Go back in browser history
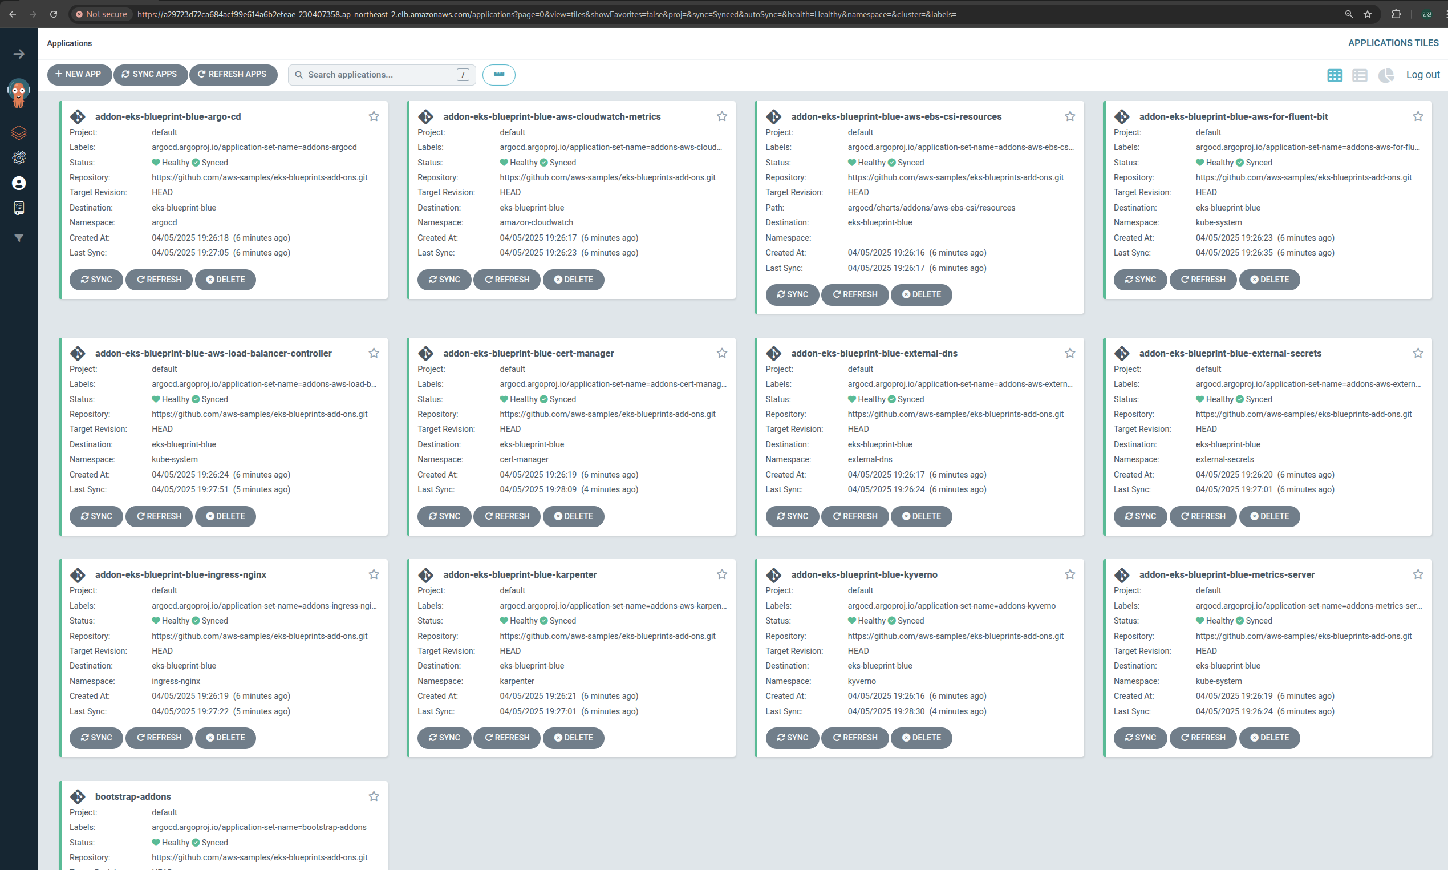1448x870 pixels. [13, 14]
